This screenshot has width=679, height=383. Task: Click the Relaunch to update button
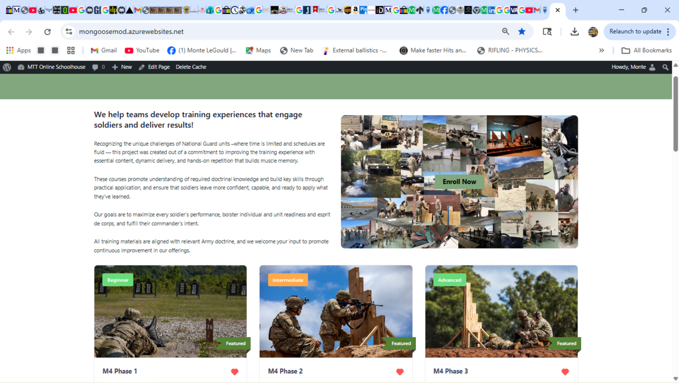point(635,32)
